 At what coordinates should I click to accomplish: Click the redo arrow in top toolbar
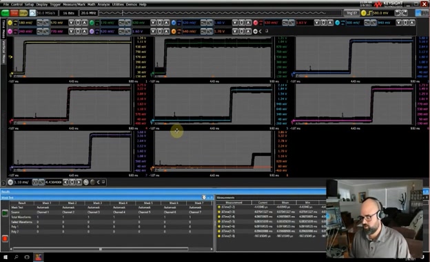405,13
